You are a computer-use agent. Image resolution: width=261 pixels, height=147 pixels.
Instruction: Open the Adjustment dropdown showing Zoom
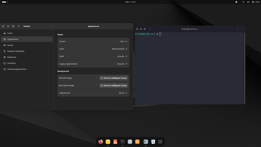(122, 93)
